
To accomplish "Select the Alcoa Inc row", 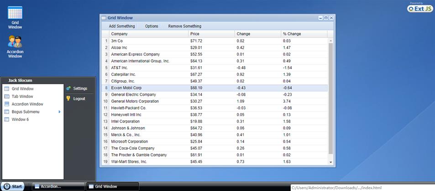I will pos(215,48).
